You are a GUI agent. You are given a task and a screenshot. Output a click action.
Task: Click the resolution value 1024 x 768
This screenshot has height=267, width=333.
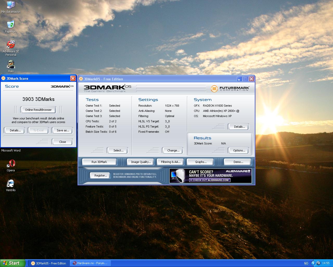coord(172,106)
